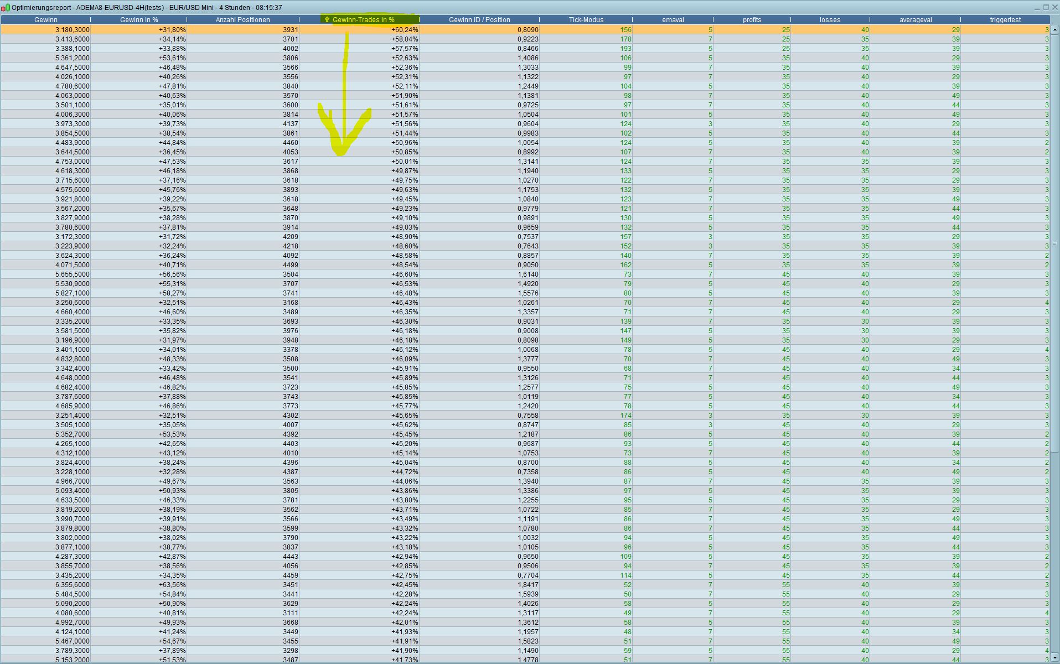Maximize the Optimierungsreport window
1060x664 pixels.
(x=1046, y=7)
